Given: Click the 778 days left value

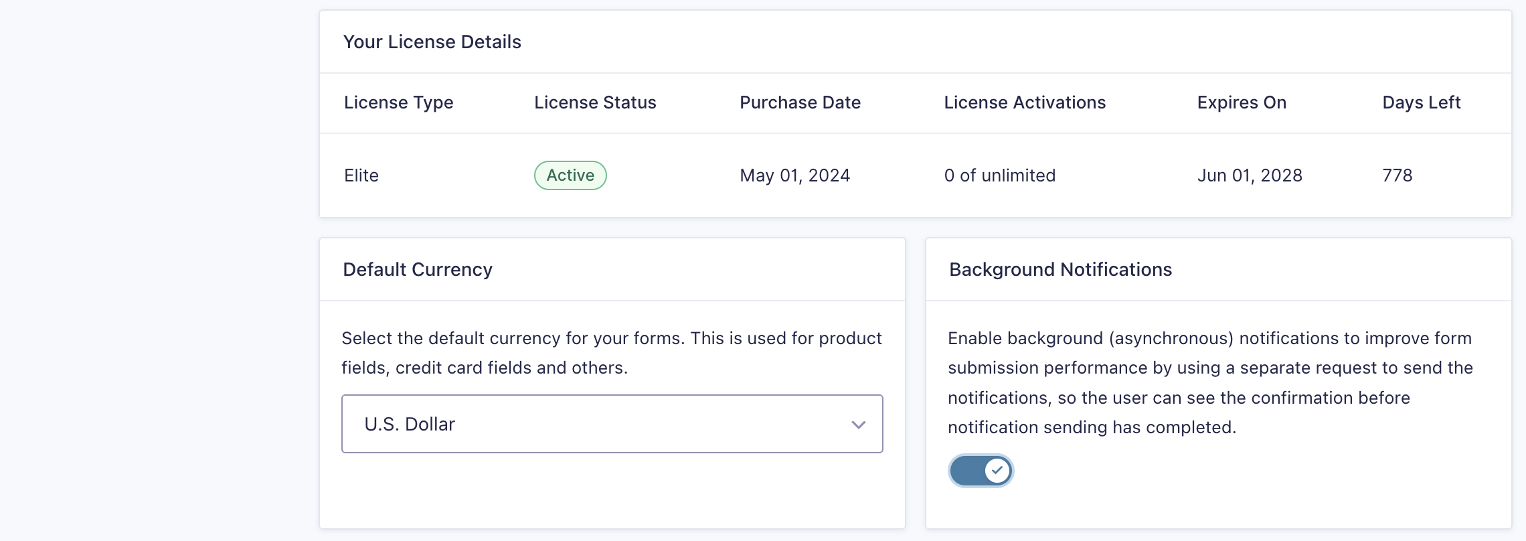Looking at the screenshot, I should (x=1397, y=175).
